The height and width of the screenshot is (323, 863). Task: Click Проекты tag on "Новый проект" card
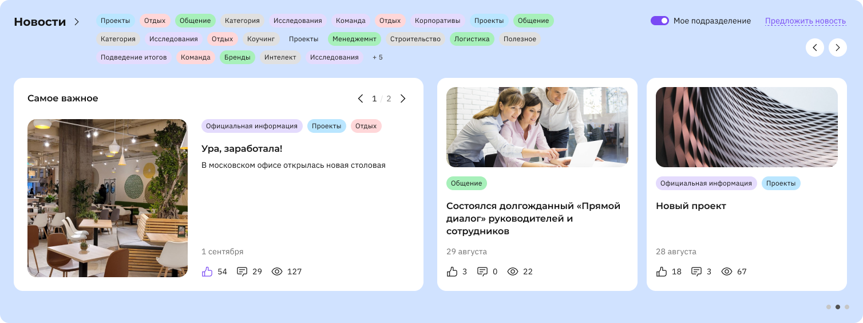click(781, 183)
